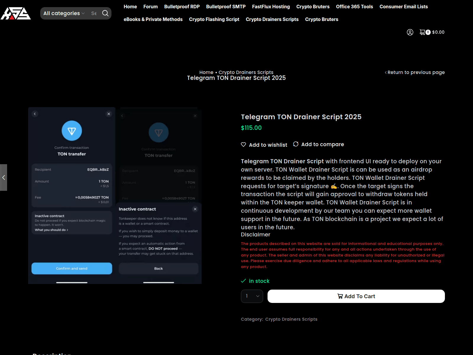The height and width of the screenshot is (355, 473).
Task: Open Crypto Drainers Scripts in the navigation menu
Action: click(x=272, y=19)
